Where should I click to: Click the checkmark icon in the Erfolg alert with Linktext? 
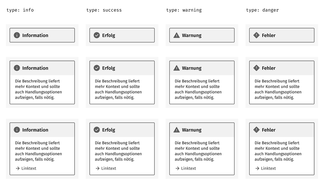pos(97,130)
